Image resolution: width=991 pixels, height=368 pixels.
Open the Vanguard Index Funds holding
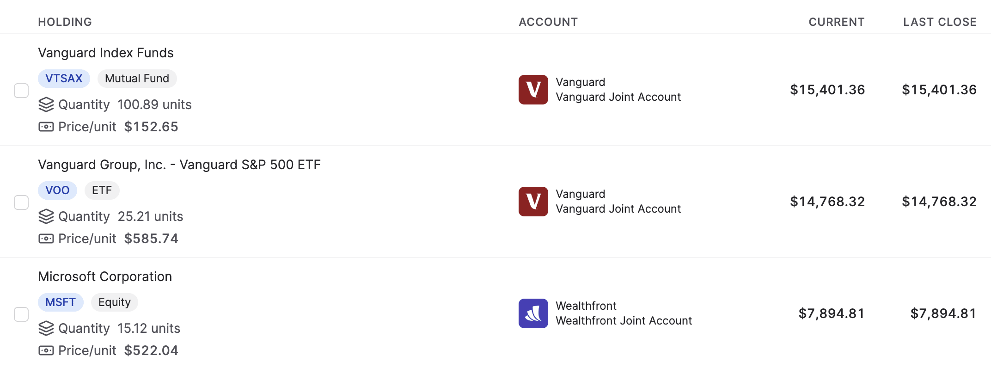(106, 53)
